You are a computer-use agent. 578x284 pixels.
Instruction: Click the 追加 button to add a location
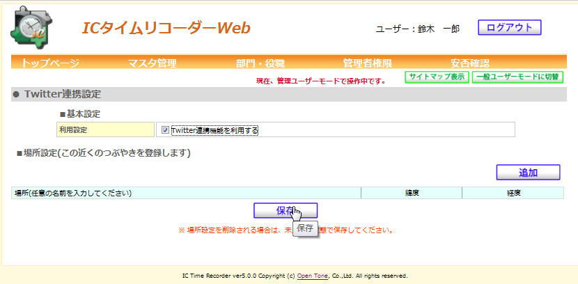point(528,172)
